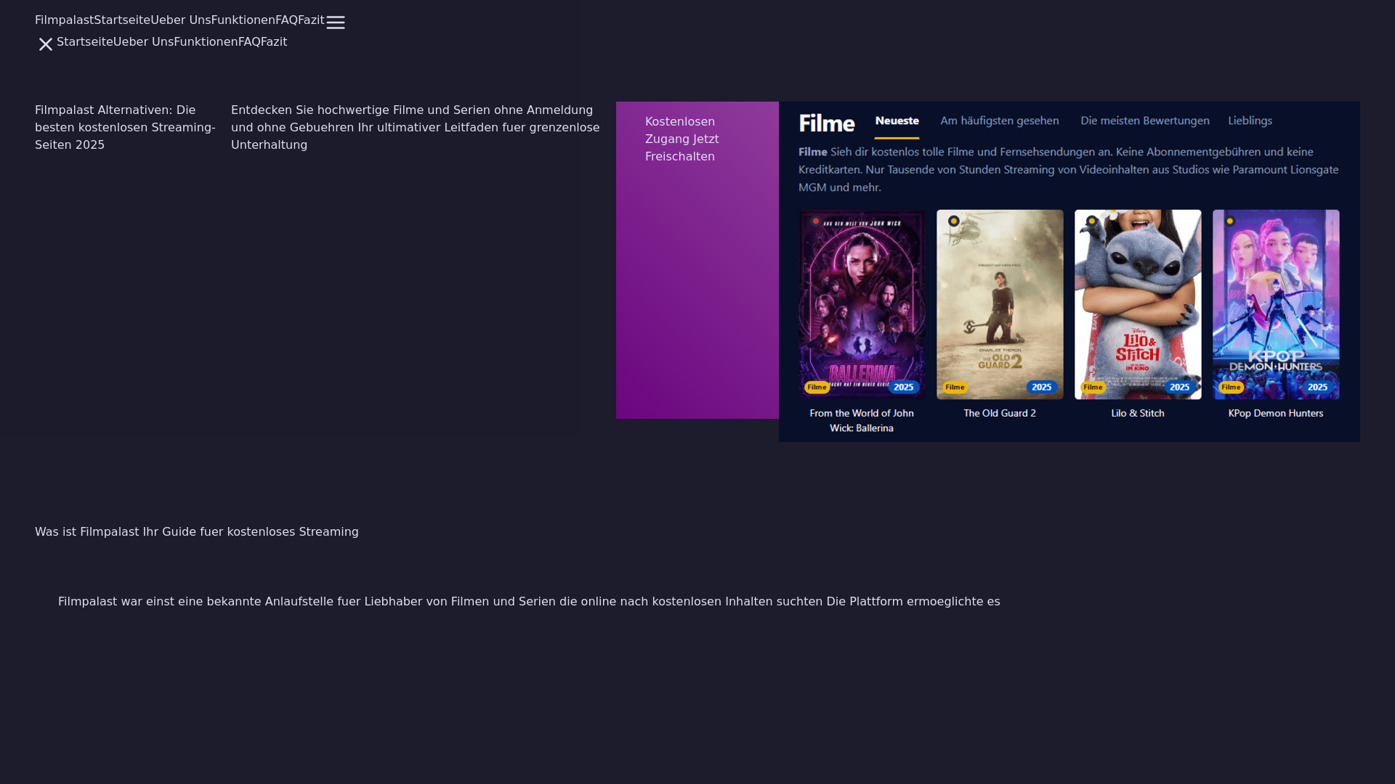Screen dimensions: 1395x784
Task: Click the Filme tag on Ballerina poster
Action: [817, 387]
